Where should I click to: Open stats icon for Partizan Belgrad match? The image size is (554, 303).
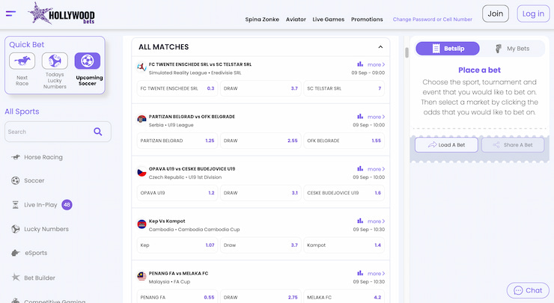[x=360, y=116]
